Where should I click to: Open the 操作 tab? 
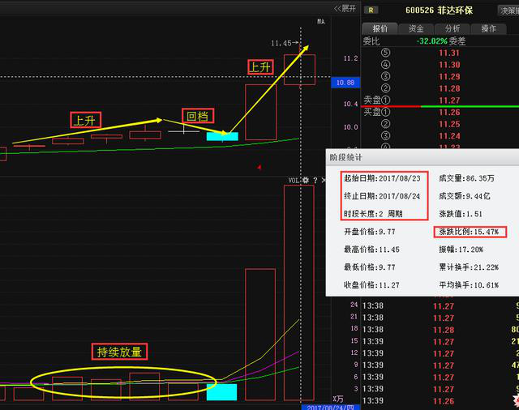(x=489, y=28)
